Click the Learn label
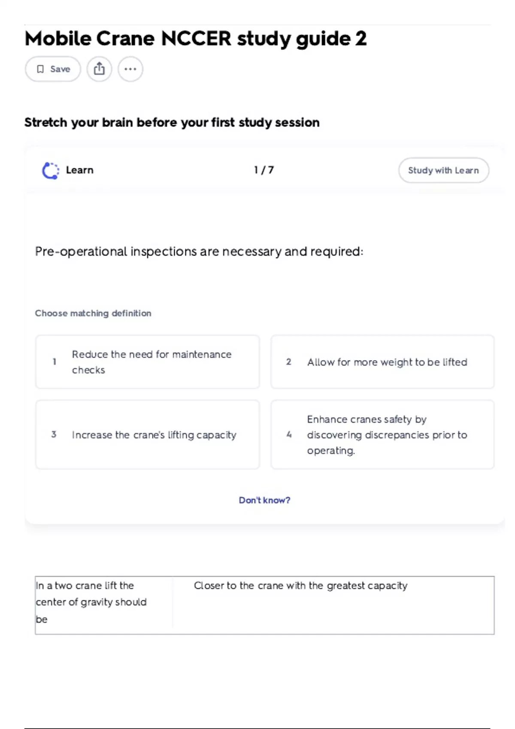Image resolution: width=515 pixels, height=729 pixels. [79, 170]
